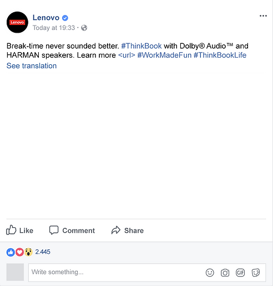The width and height of the screenshot is (273, 286).
Task: Insert an emoji with smiley icon
Action: pos(210,273)
